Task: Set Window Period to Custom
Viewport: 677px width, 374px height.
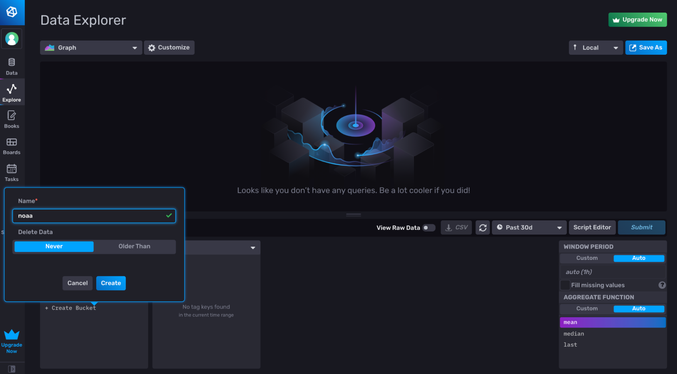Action: click(587, 258)
